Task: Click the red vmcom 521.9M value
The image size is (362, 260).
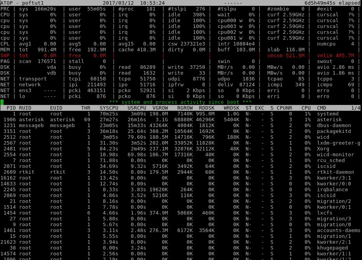Action: (x=286, y=56)
